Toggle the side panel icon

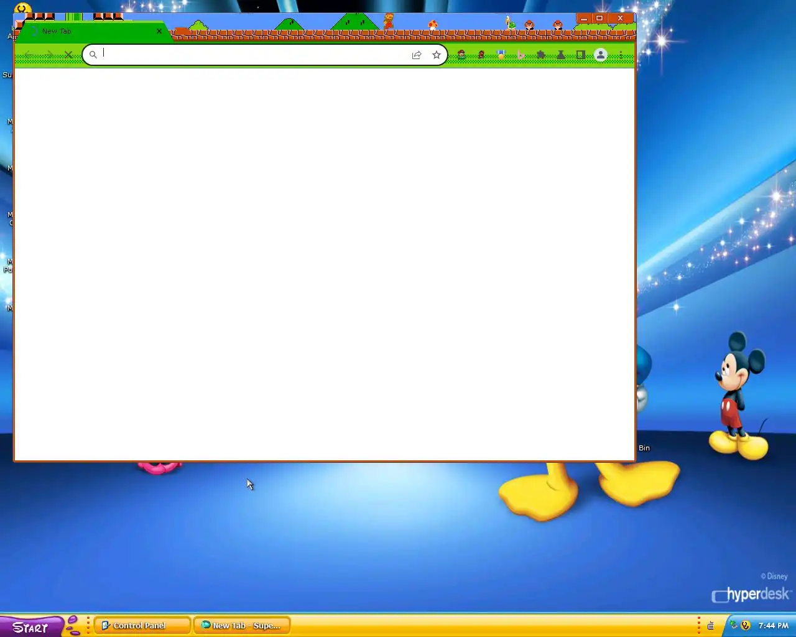coord(581,55)
